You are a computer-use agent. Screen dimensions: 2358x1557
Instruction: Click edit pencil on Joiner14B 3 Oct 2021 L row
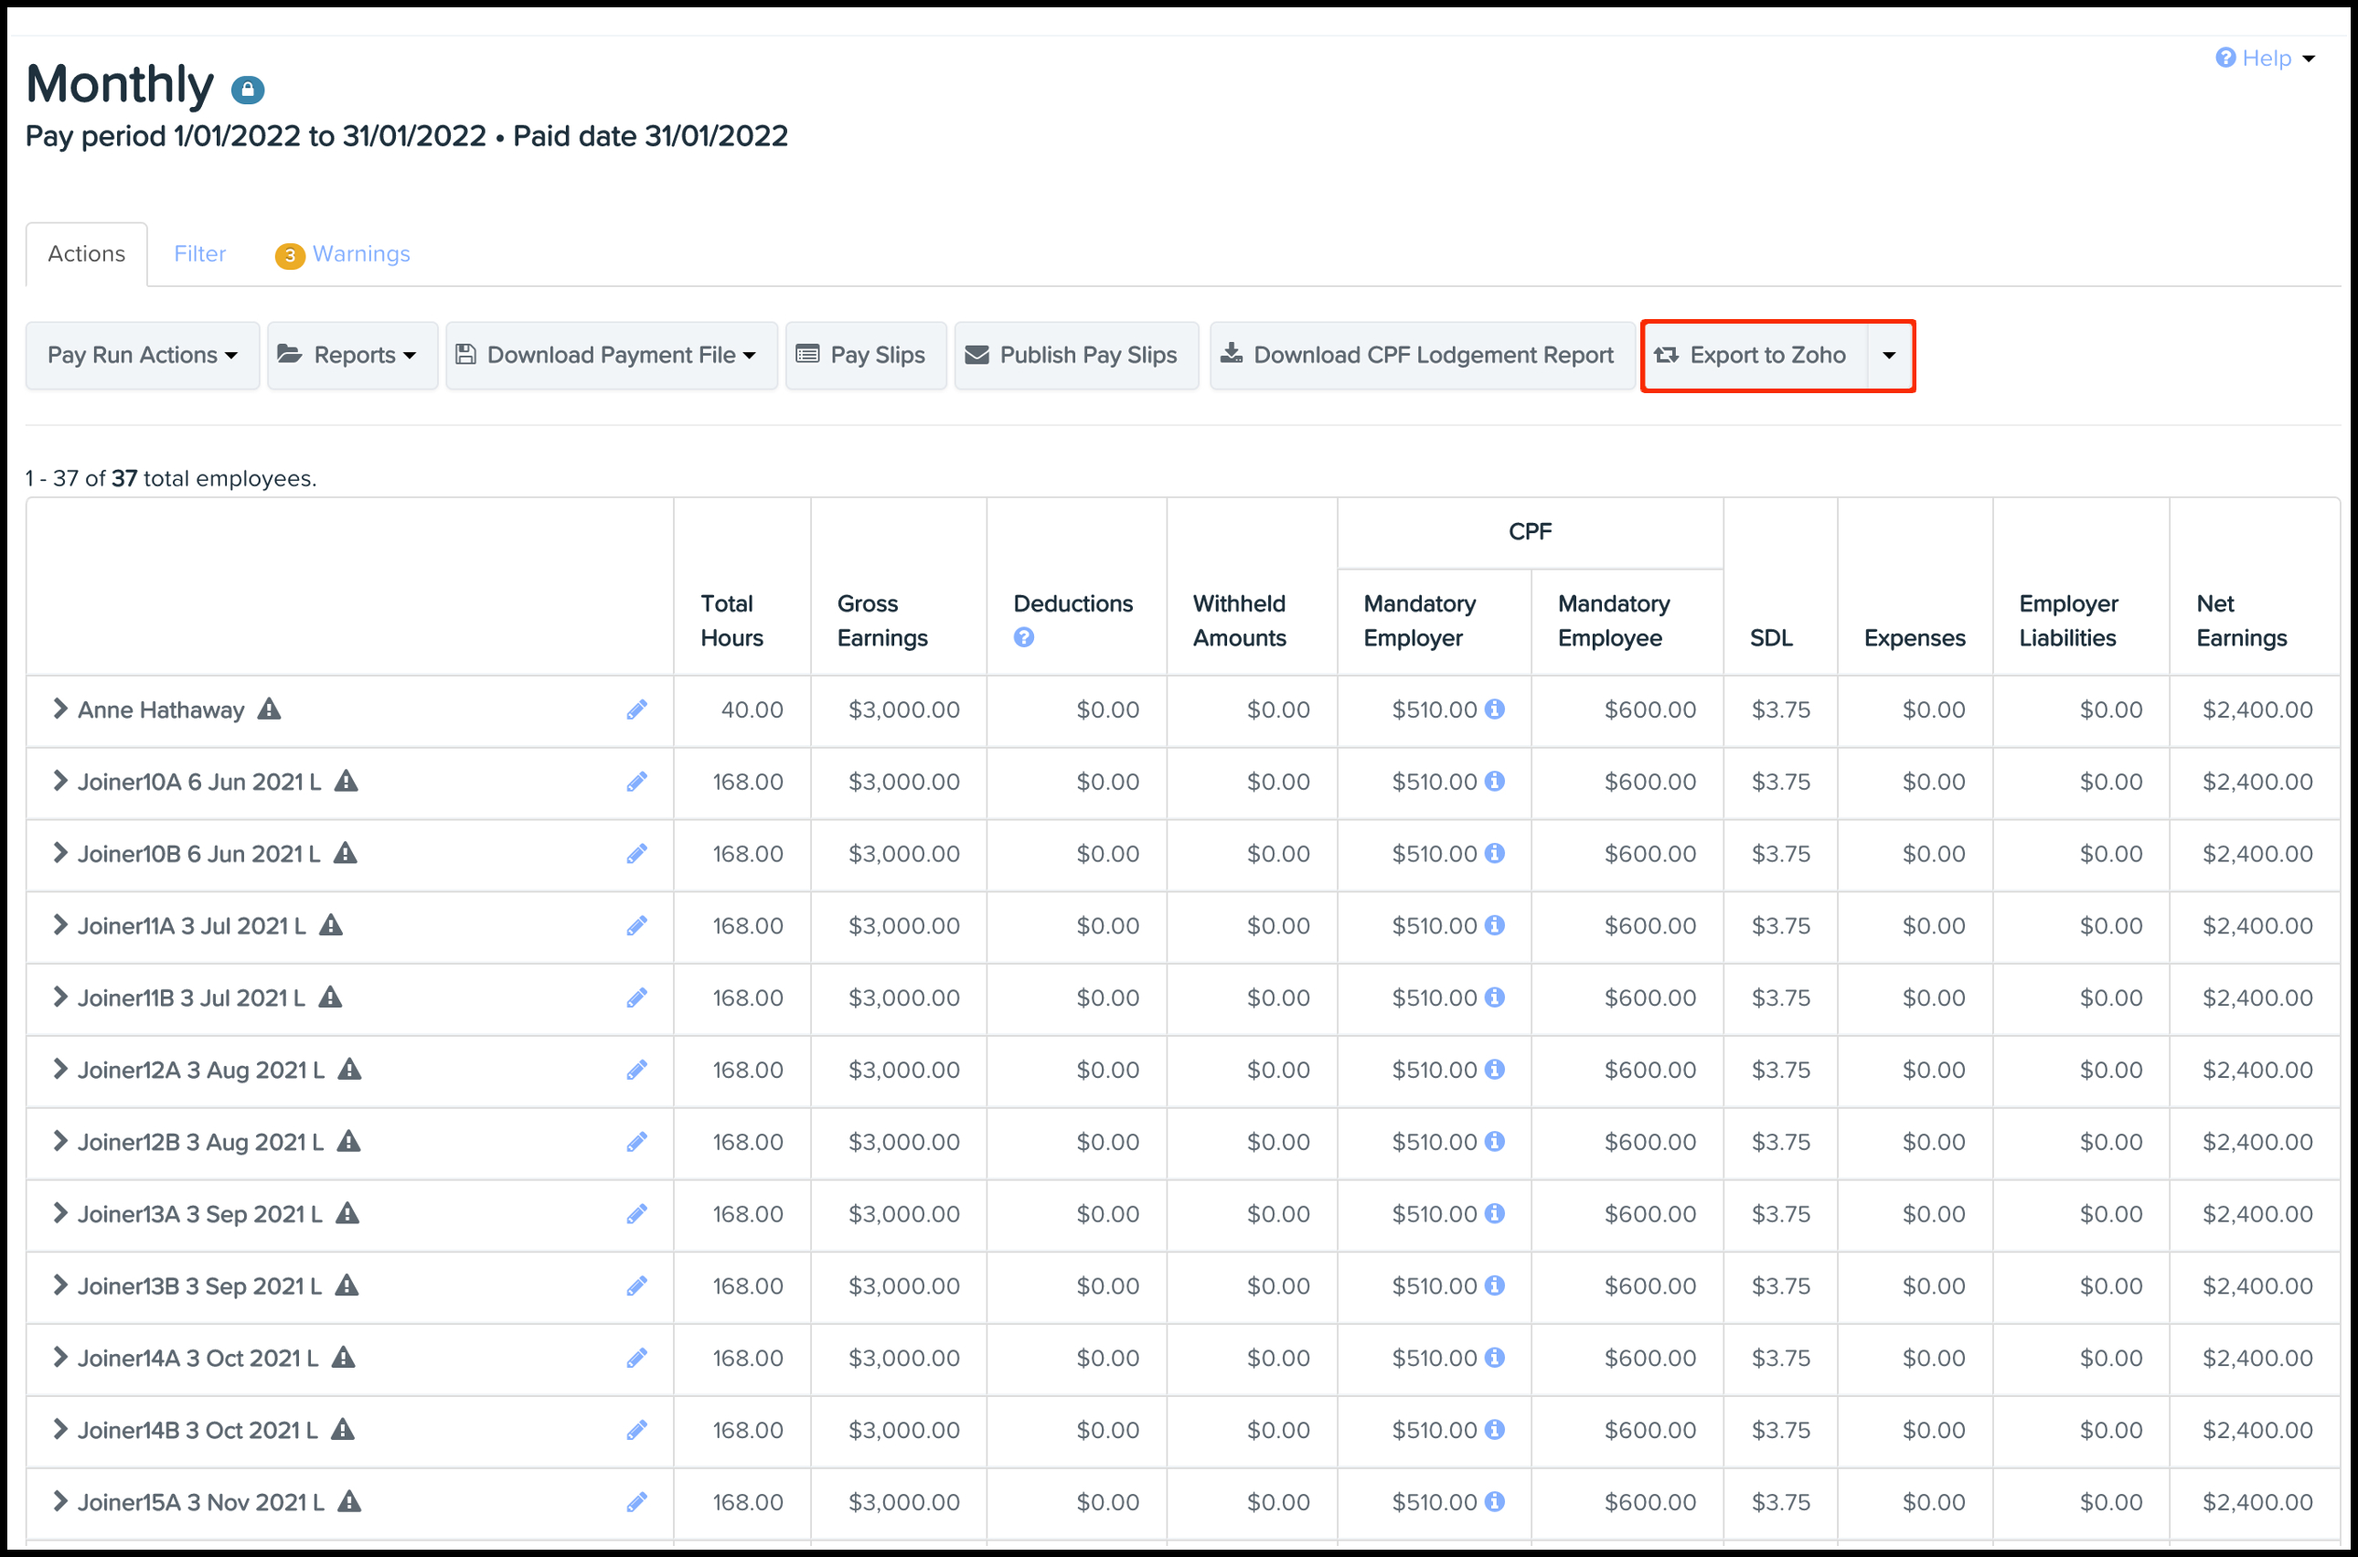pos(636,1430)
